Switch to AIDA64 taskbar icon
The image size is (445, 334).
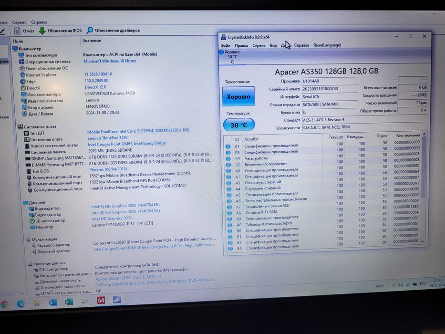point(101,300)
